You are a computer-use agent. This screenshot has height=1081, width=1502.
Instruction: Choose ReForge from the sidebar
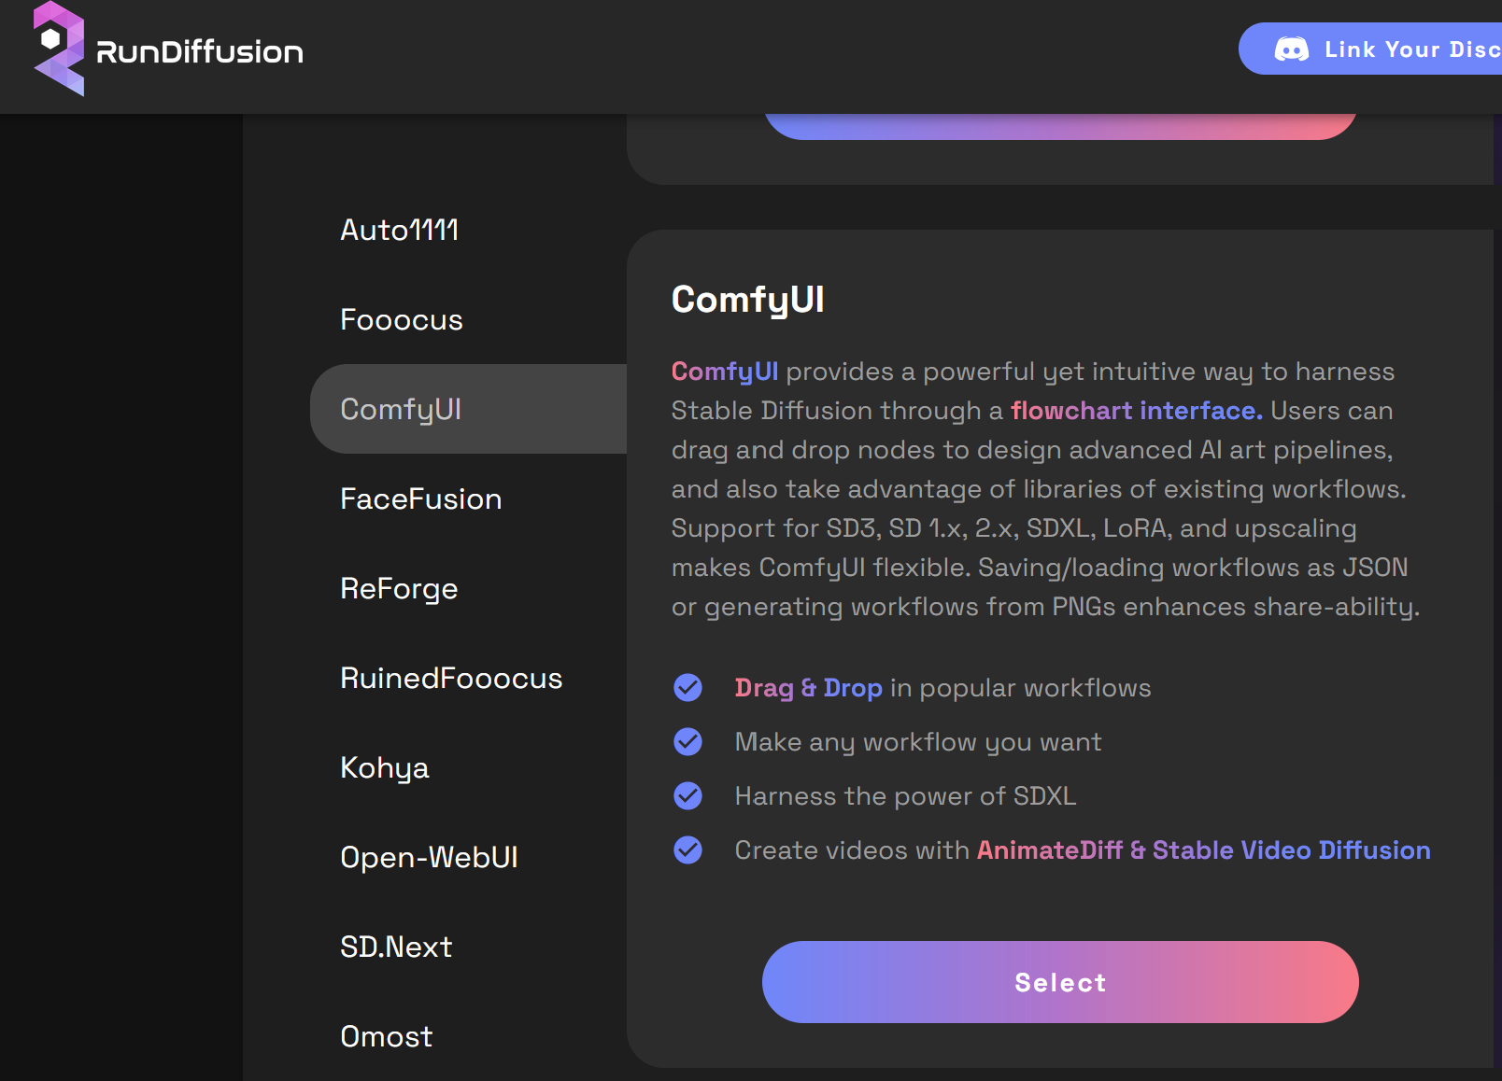pyautogui.click(x=399, y=588)
